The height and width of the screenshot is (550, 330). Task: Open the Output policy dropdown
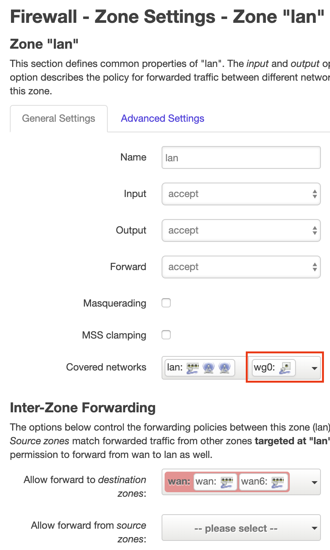pyautogui.click(x=241, y=230)
